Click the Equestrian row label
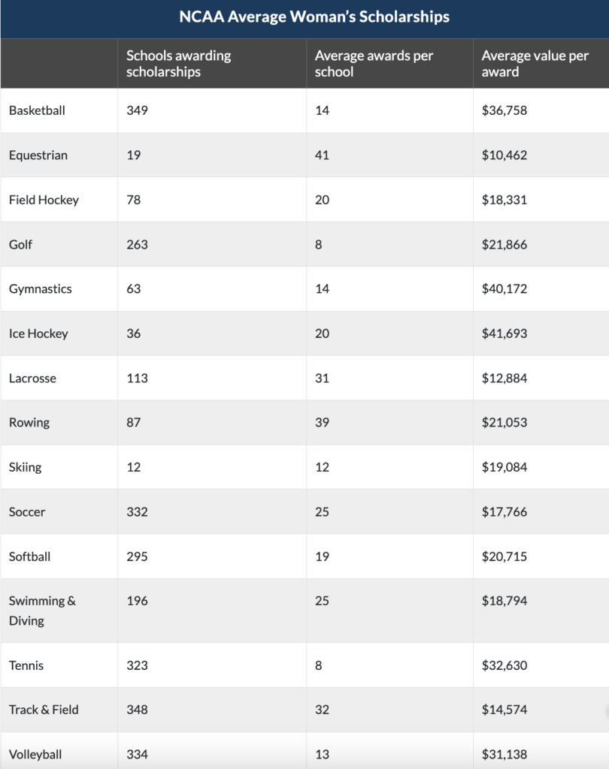The width and height of the screenshot is (609, 769). (x=38, y=155)
